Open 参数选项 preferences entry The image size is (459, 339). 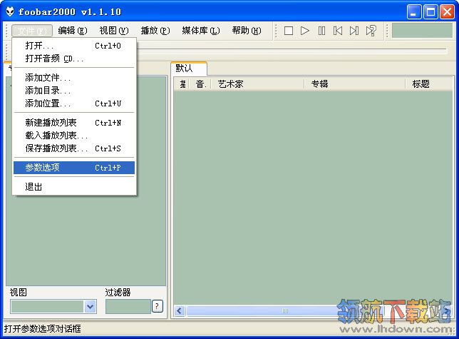point(74,168)
